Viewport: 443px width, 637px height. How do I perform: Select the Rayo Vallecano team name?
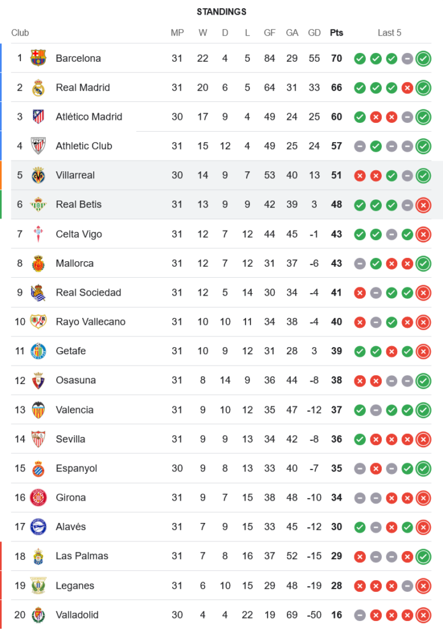click(x=91, y=322)
